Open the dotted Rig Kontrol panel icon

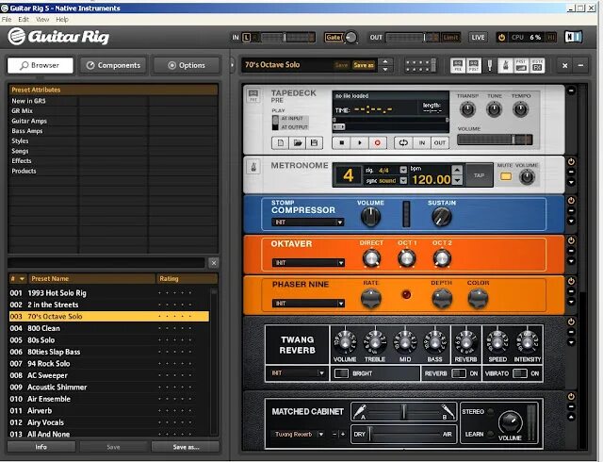[420, 65]
